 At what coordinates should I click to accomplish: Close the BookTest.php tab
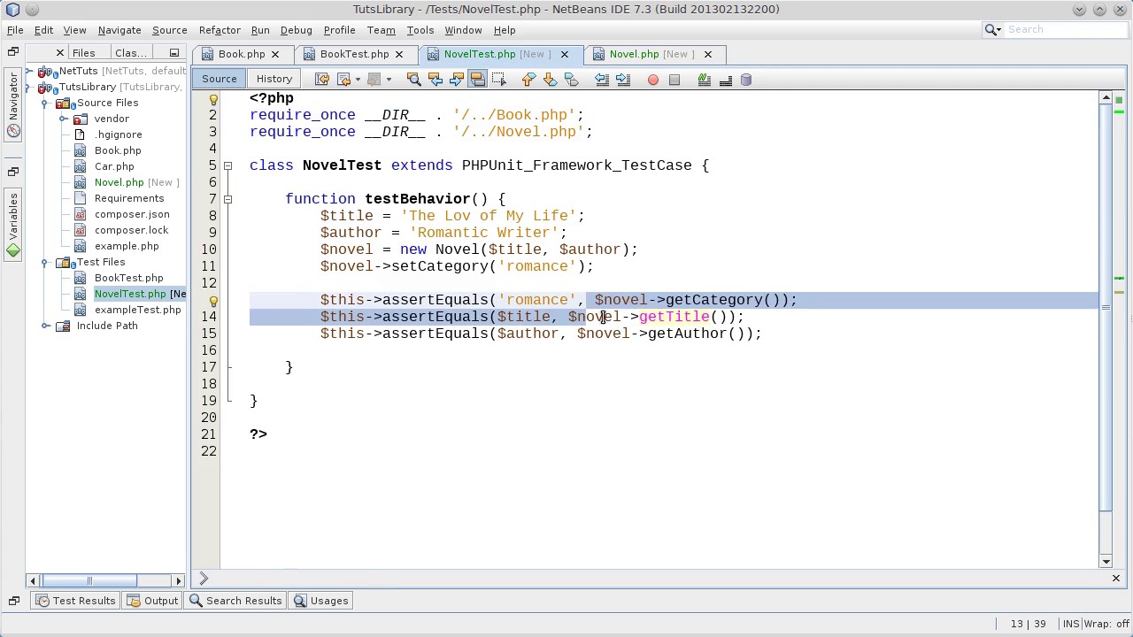point(398,54)
